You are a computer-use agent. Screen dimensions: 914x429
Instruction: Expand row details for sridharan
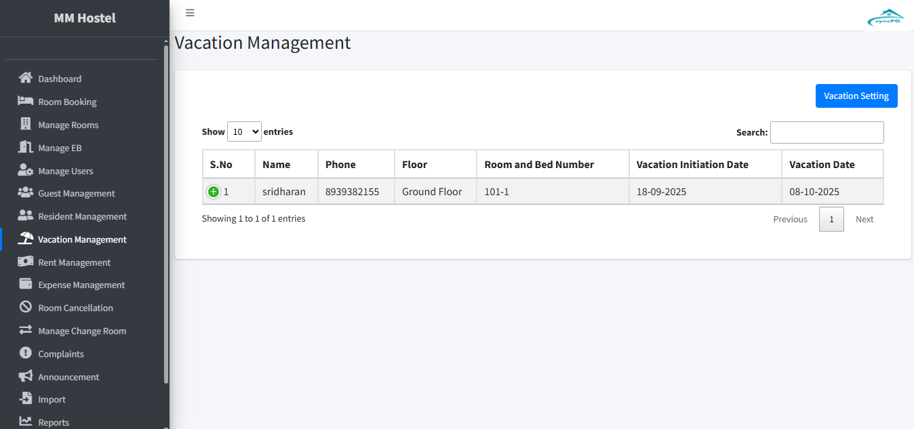coord(214,192)
